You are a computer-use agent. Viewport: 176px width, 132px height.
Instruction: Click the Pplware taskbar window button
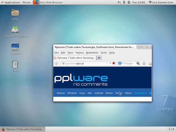click(x=23, y=129)
